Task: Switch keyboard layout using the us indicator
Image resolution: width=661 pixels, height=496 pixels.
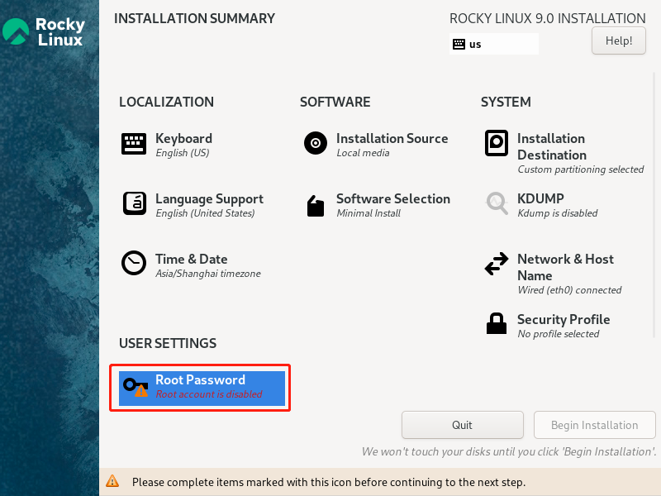Action: click(x=493, y=44)
